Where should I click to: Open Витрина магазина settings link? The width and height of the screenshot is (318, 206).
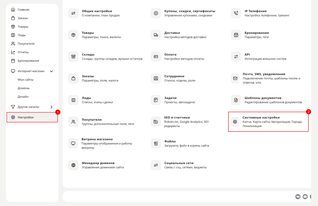pyautogui.click(x=97, y=139)
